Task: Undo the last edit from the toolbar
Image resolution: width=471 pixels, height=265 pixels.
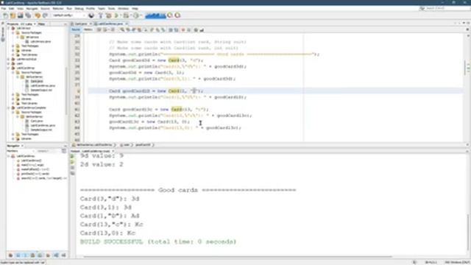Action: (38, 15)
